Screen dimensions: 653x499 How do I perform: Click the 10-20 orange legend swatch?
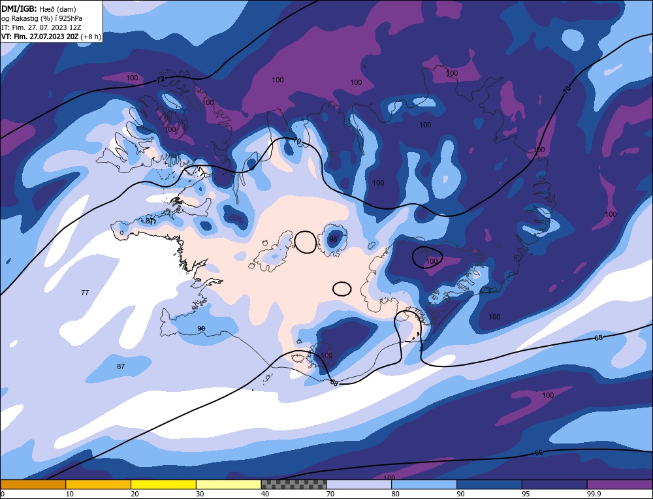coord(99,484)
